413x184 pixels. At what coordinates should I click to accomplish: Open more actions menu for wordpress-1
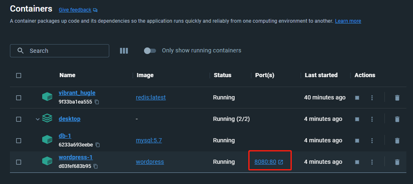(372, 162)
